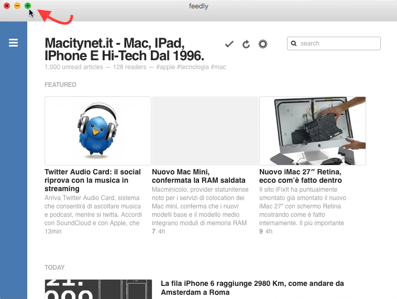Select the #mac tag
Viewport: 397px width, 299px height.
click(218, 67)
